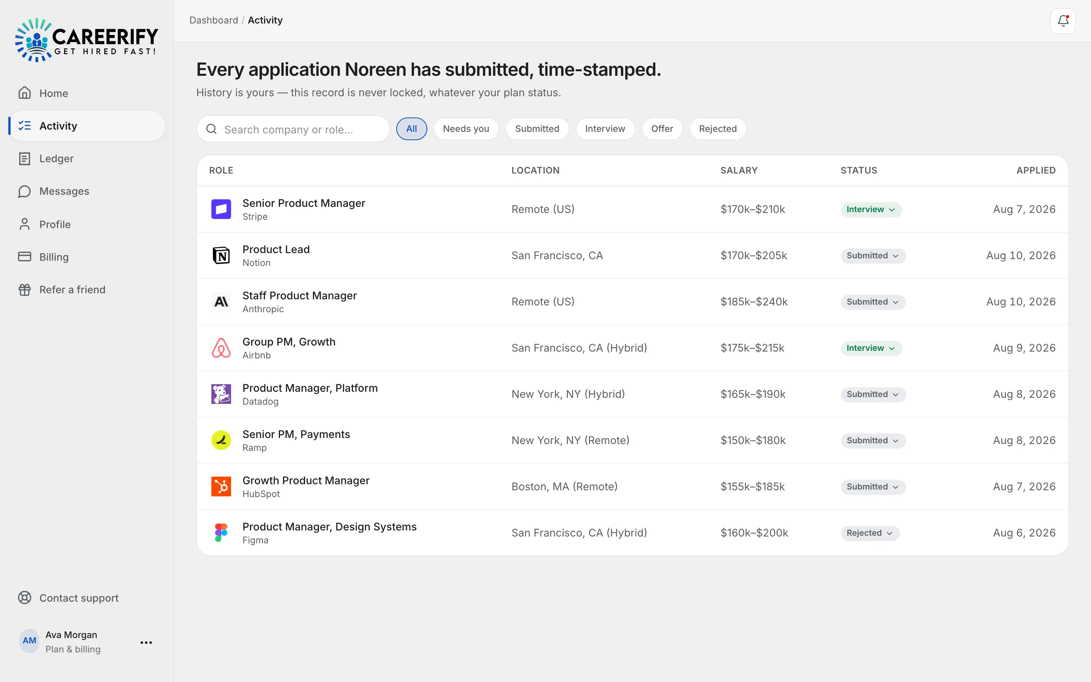Click the Home house icon
This screenshot has width=1091, height=682.
(24, 93)
